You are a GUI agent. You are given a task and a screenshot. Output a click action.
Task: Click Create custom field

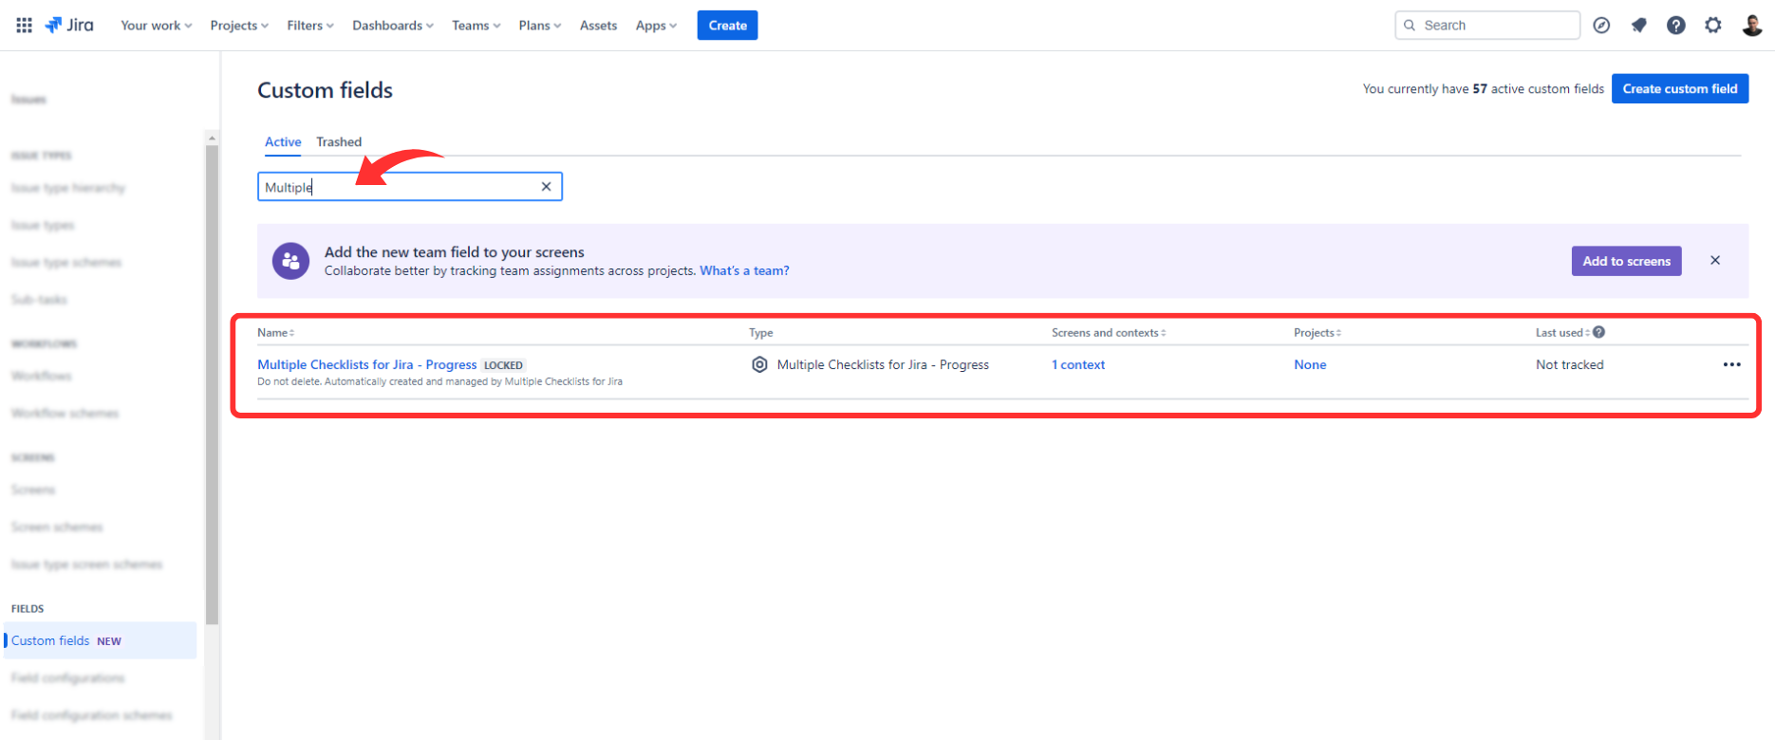pos(1680,88)
